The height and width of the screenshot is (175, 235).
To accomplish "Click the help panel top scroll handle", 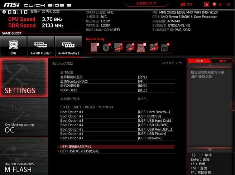I will pos(210,65).
